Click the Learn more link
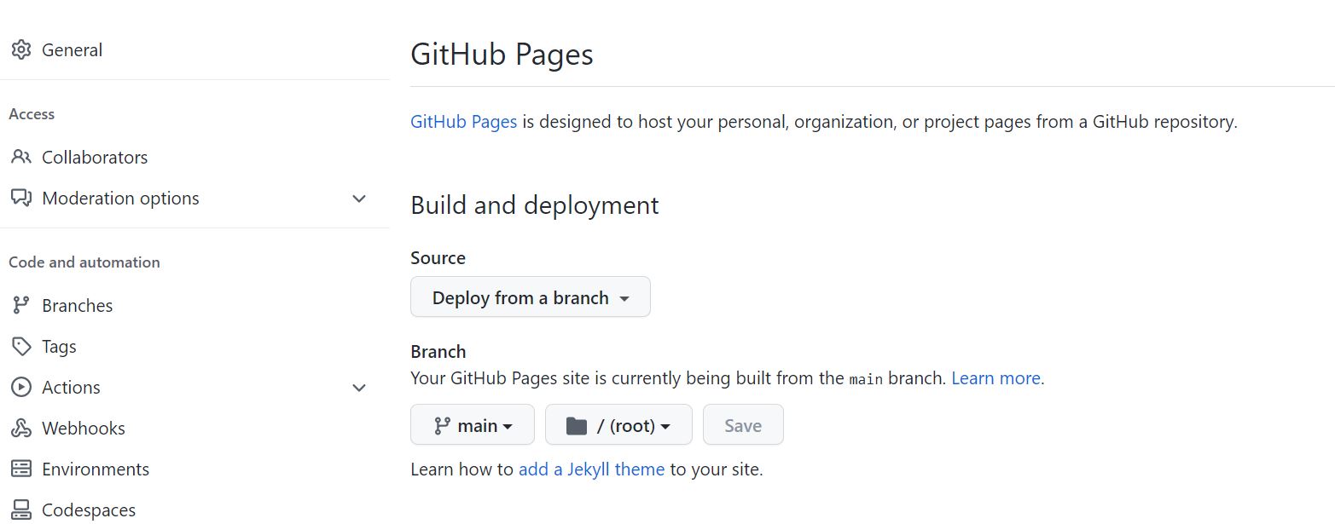 (995, 378)
